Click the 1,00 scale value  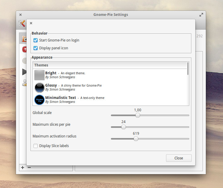tap(138, 110)
